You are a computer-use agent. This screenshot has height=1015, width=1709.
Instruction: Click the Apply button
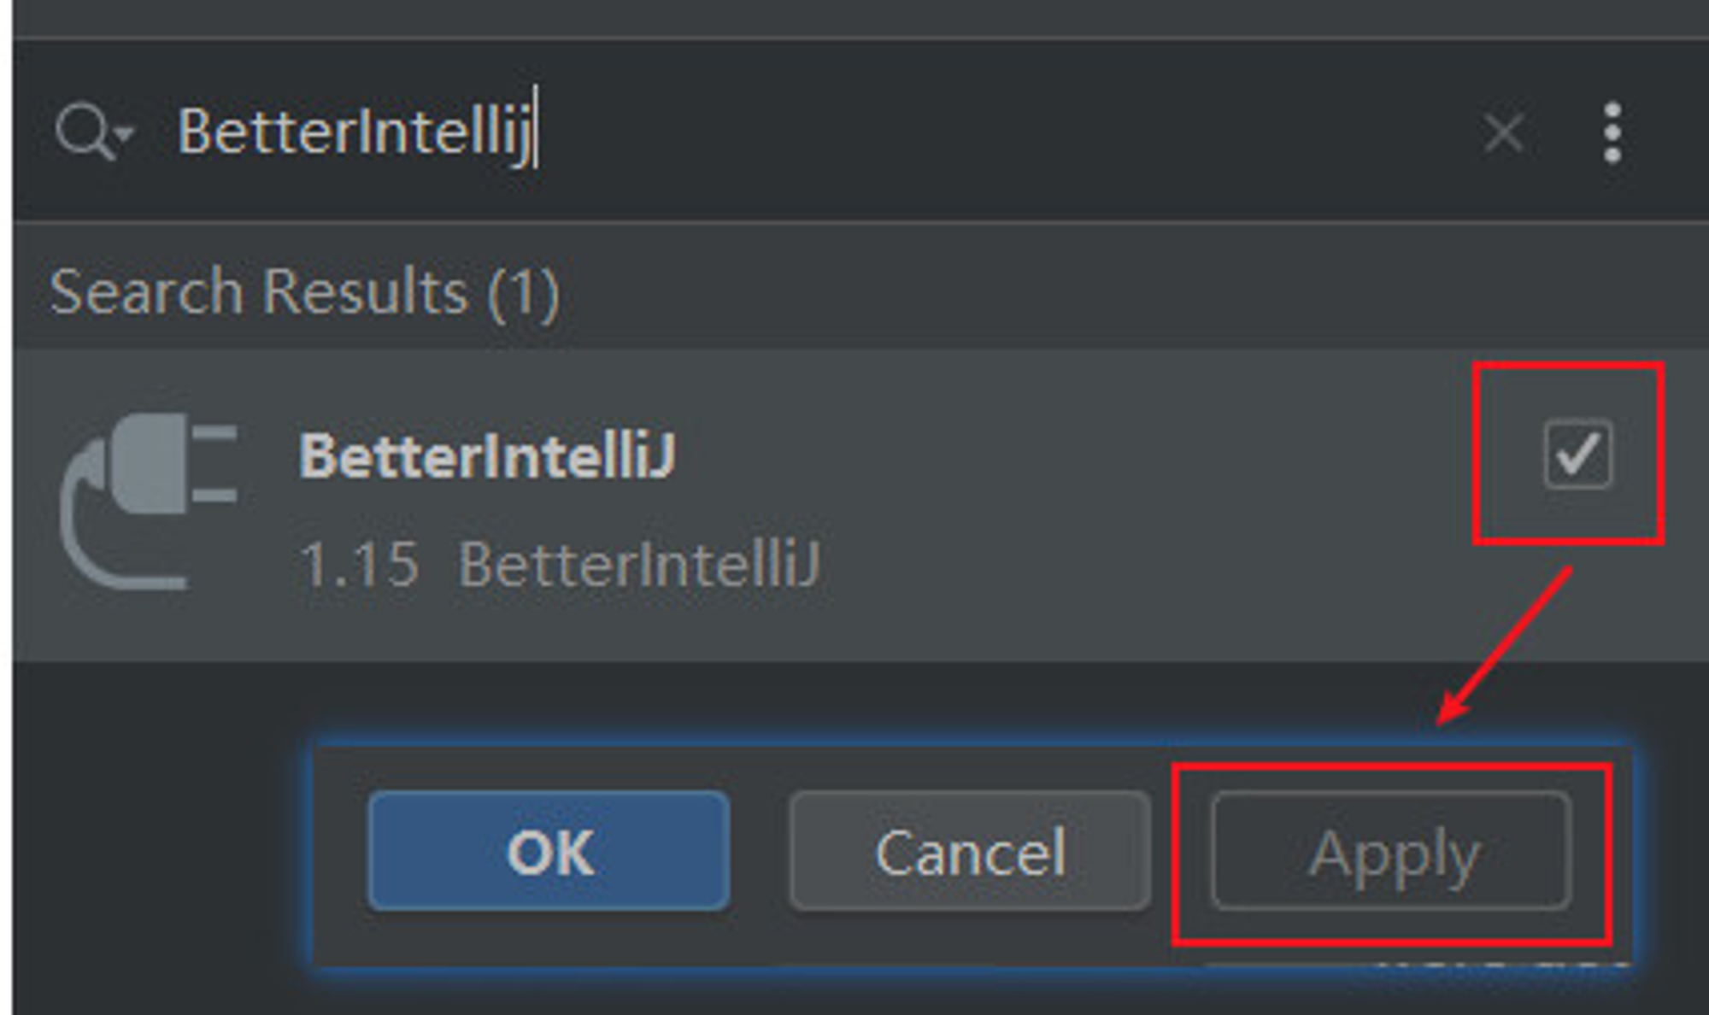1391,851
